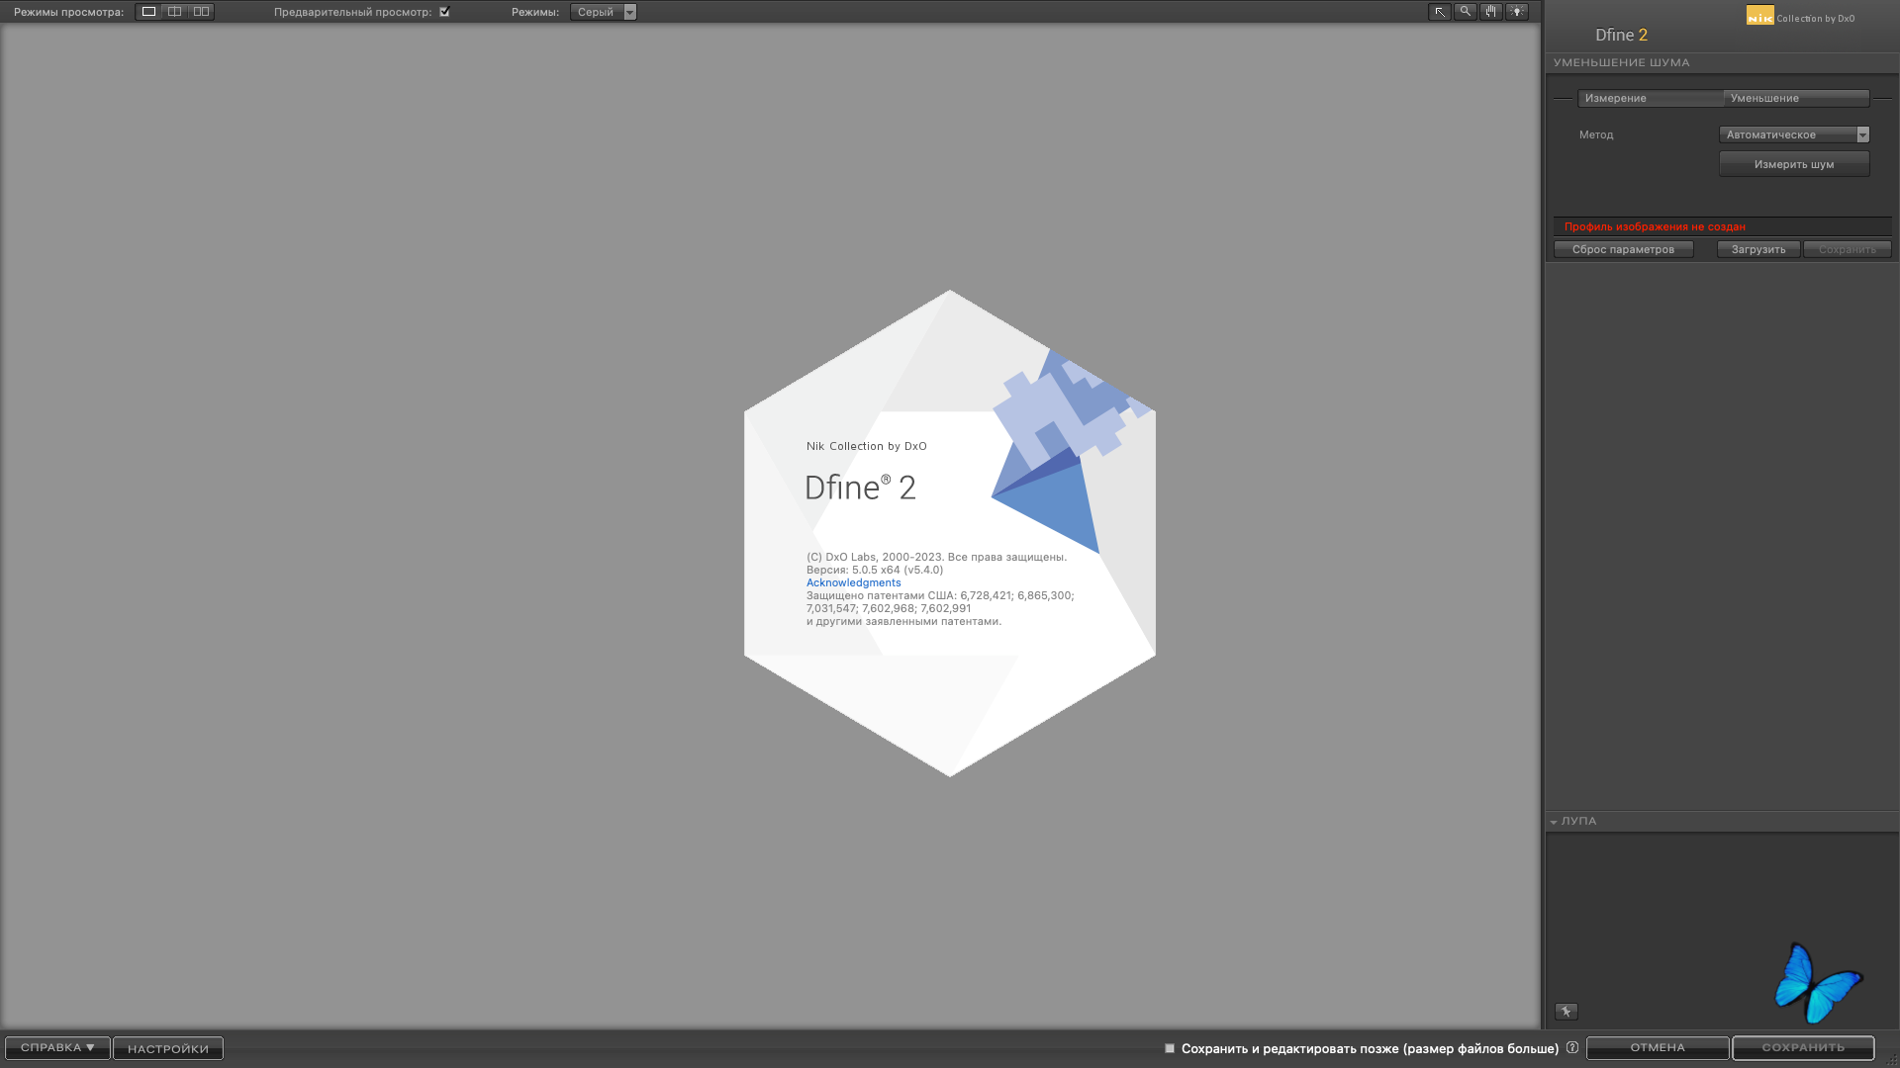Switch to side-by-side preview view mode
Viewport: 1900px width, 1068px height.
click(x=201, y=12)
